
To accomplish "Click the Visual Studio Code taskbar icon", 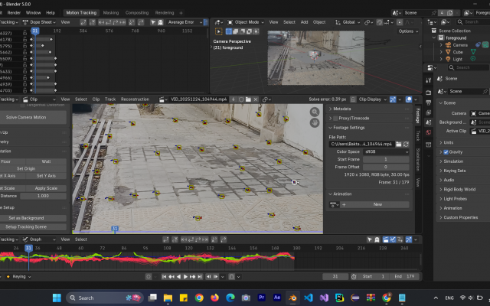I will 309,298.
